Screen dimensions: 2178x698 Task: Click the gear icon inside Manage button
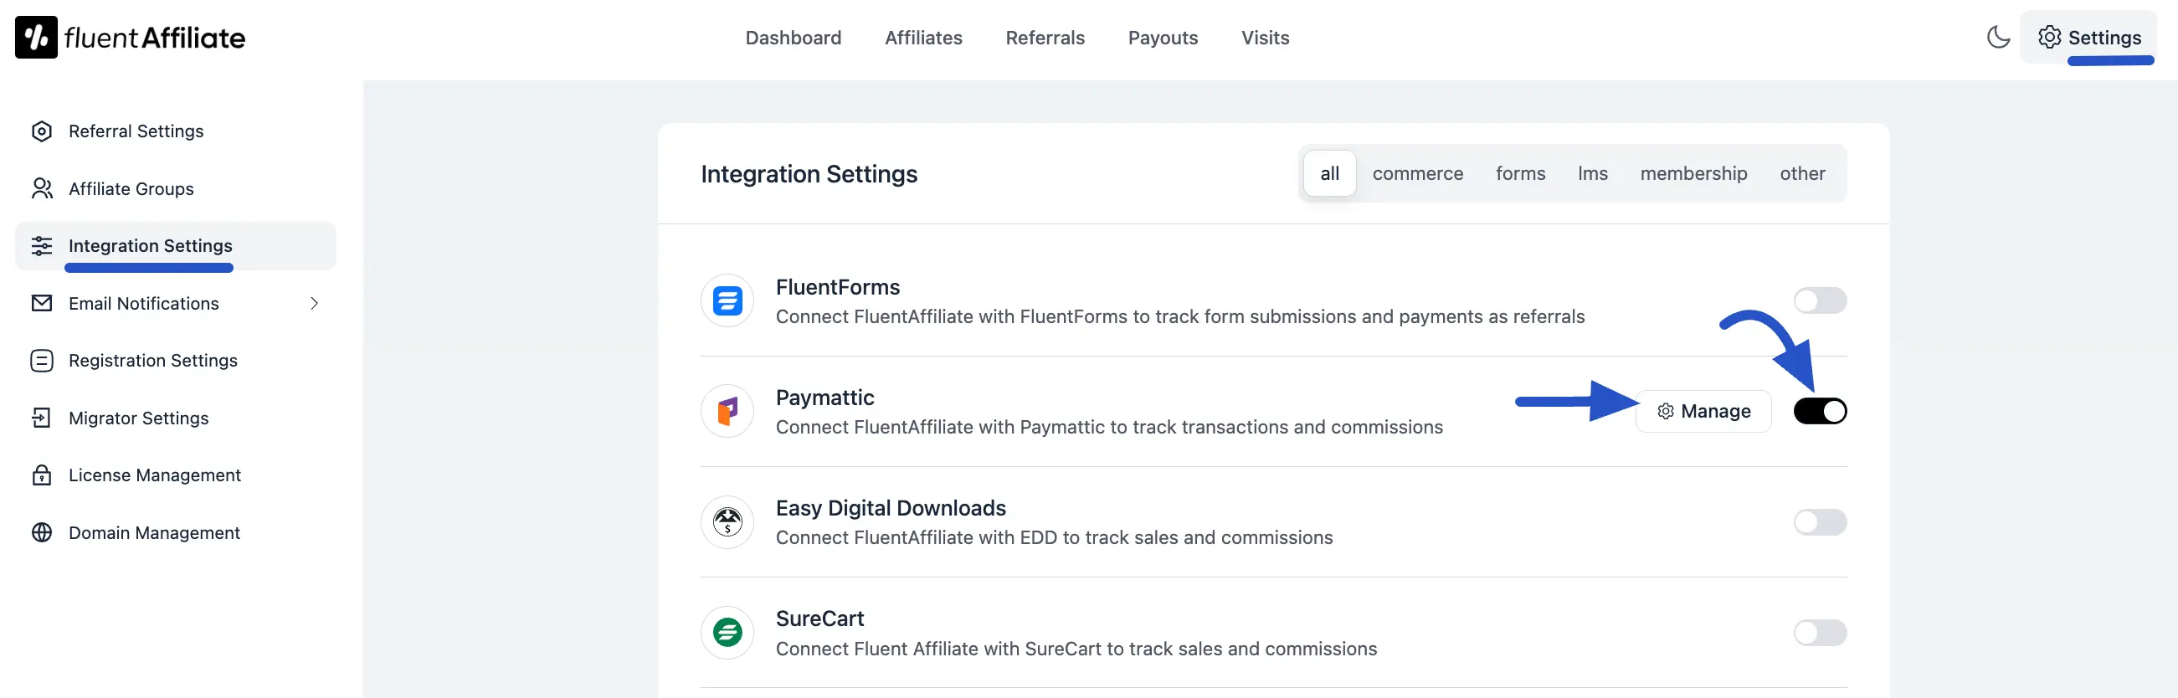[1665, 412]
